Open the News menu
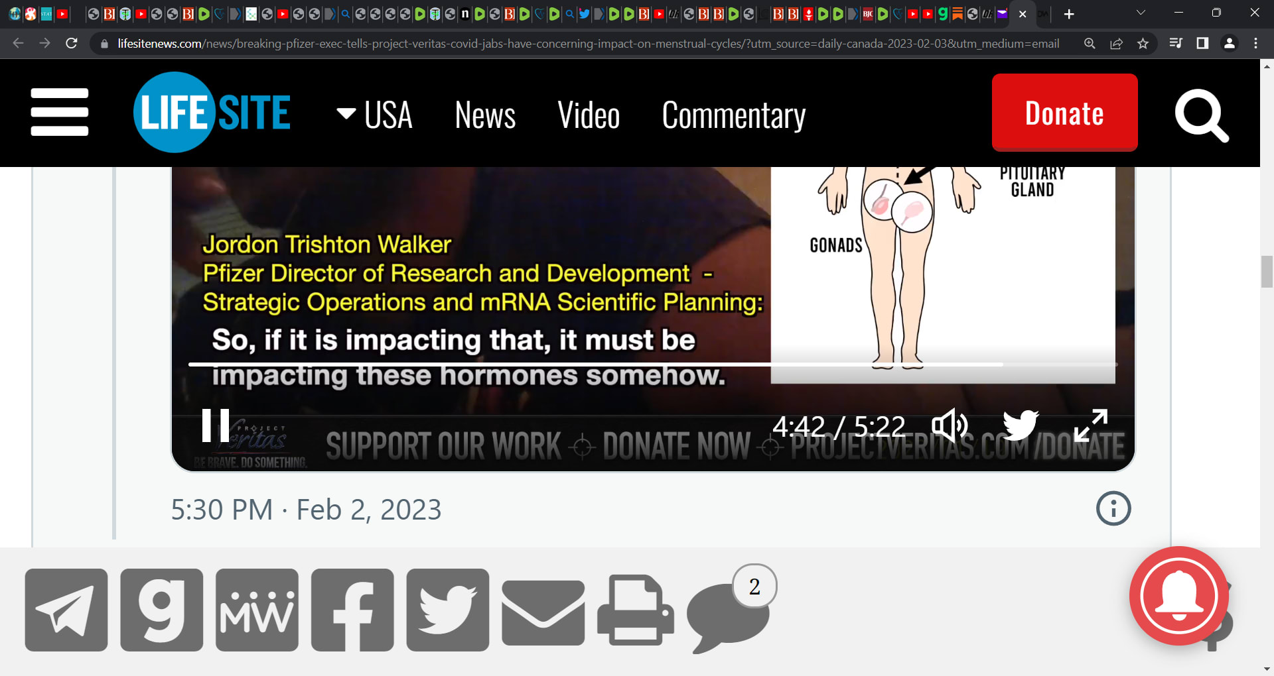The image size is (1274, 676). 485,115
